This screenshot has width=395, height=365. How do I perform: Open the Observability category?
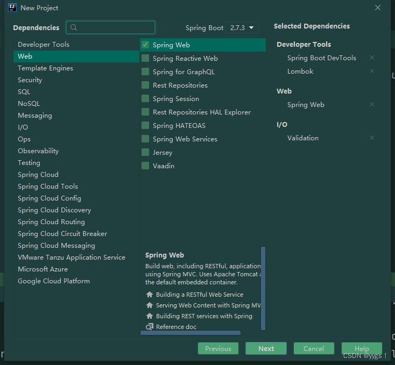[x=76, y=151]
